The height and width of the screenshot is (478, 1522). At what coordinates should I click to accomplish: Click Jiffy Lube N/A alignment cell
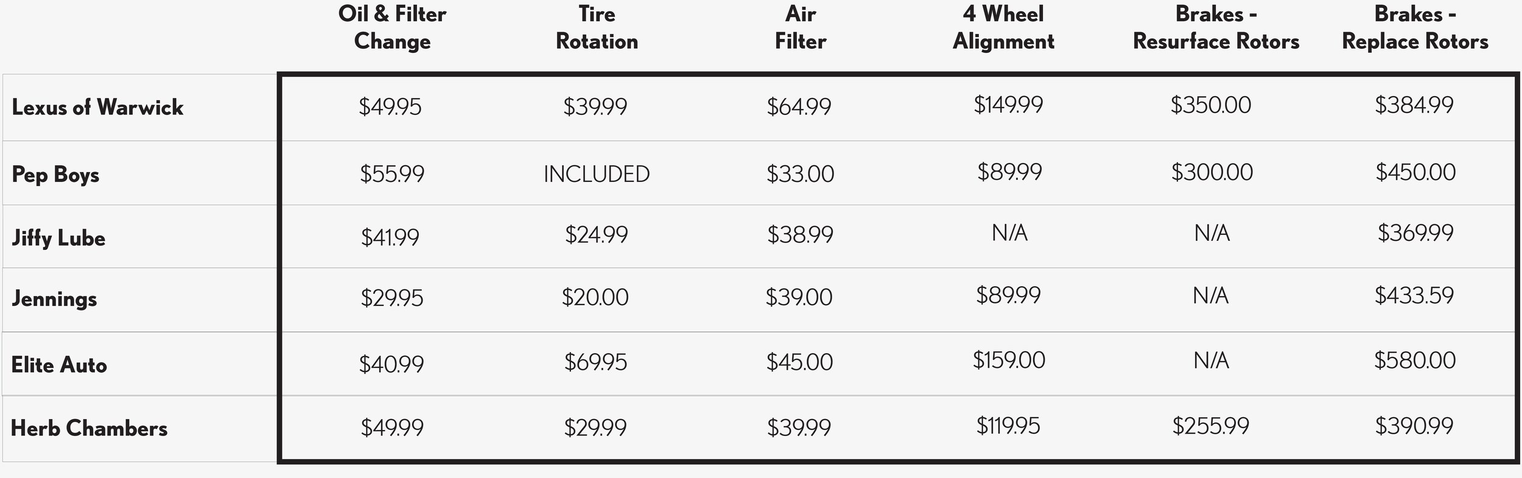click(x=1009, y=232)
